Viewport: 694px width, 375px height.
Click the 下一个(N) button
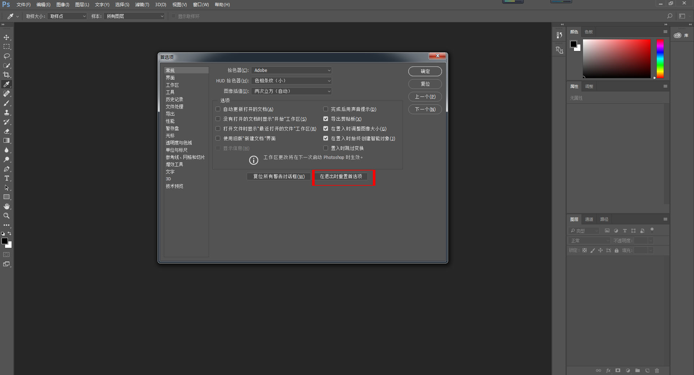coord(425,109)
